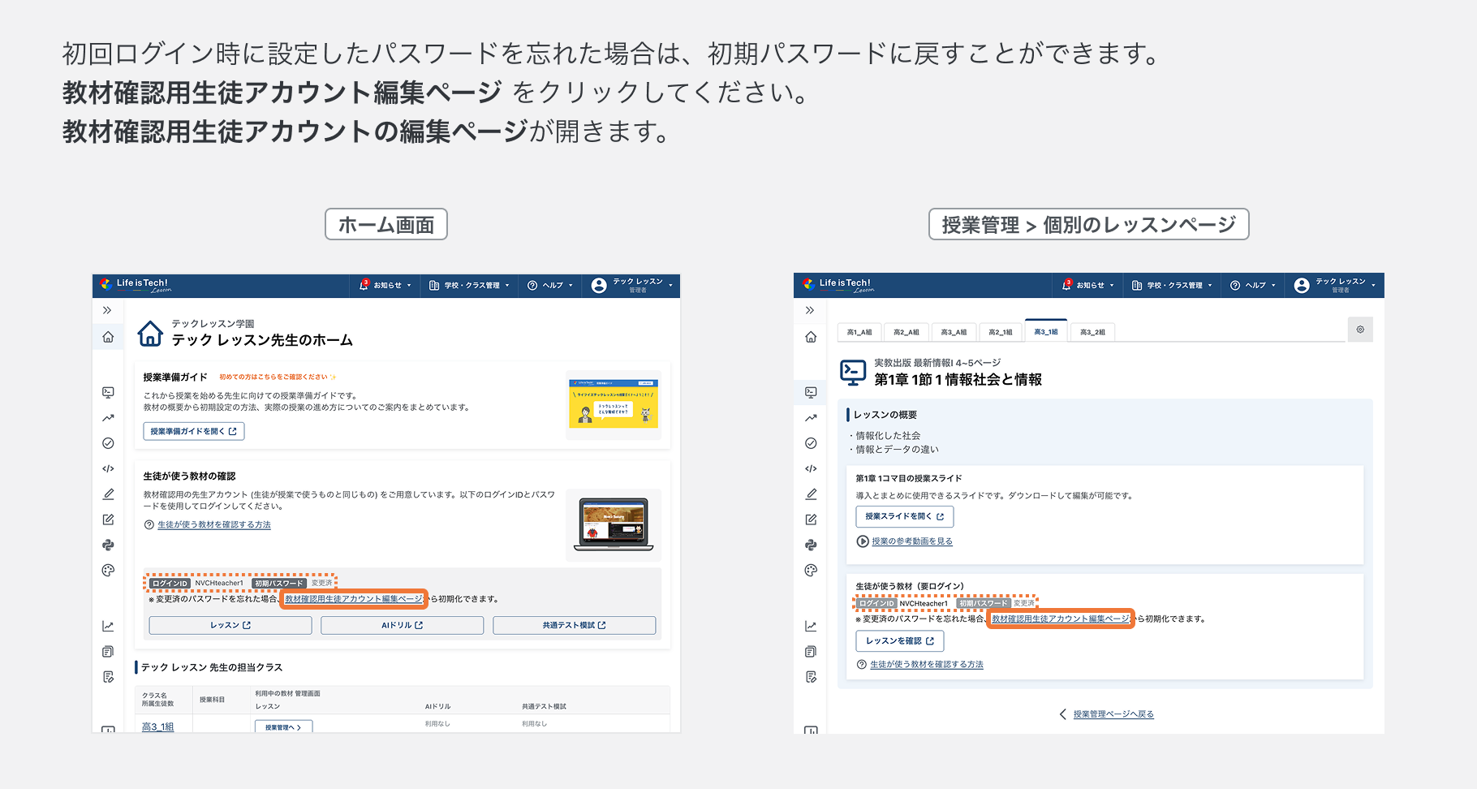Screen dimensions: 1477x789
Task: Open the trend arrow icon in the home screen sidebar
Action: (108, 418)
